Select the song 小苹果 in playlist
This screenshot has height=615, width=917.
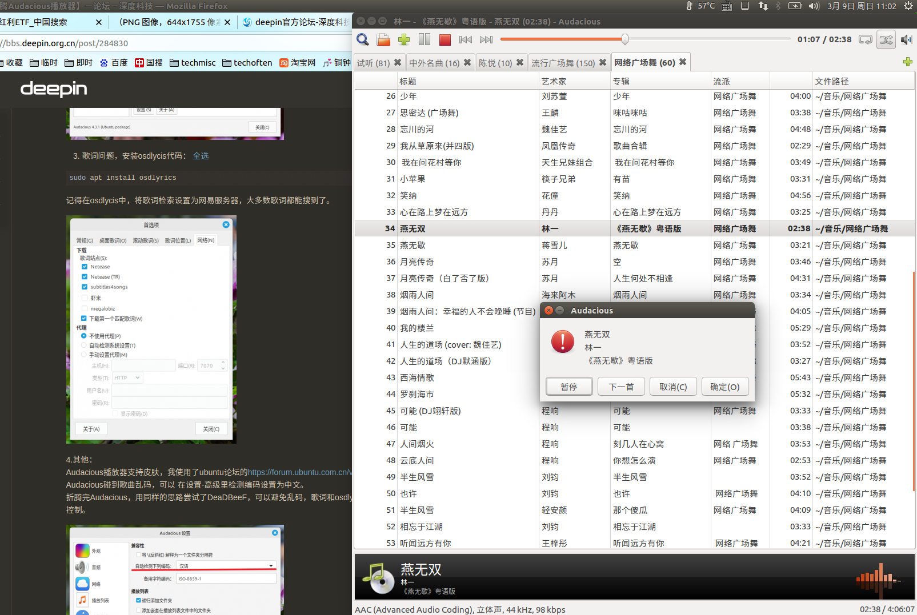point(634,179)
